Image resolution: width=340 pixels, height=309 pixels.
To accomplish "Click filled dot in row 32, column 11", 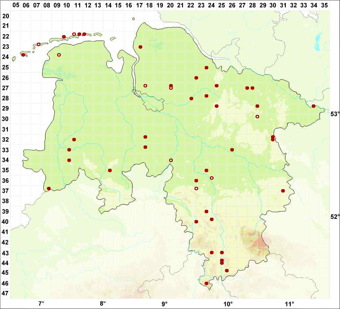I will [x=74, y=139].
